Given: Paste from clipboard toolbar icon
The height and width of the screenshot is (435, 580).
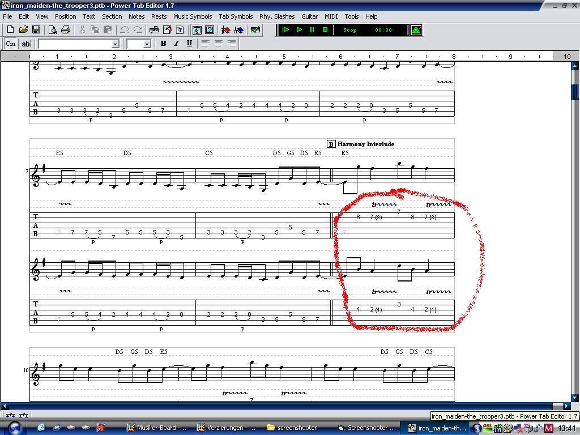Looking at the screenshot, I should point(108,30).
